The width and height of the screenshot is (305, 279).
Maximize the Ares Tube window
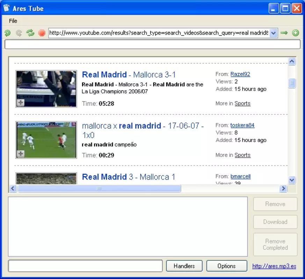(x=285, y=8)
